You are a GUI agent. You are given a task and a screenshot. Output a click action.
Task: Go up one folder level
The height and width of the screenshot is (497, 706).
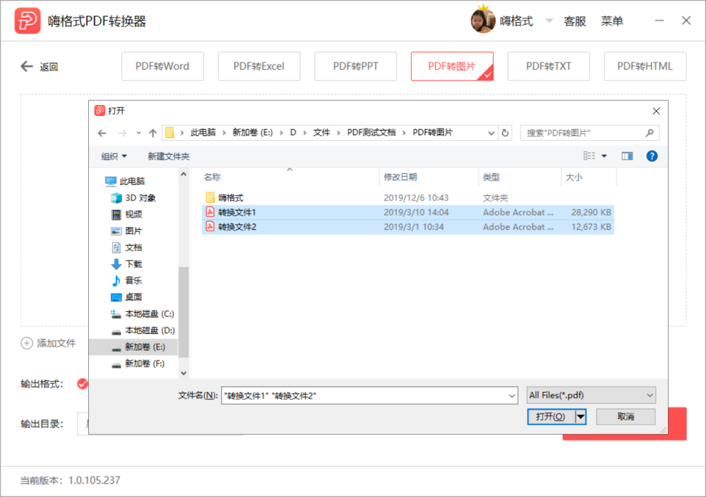point(152,133)
